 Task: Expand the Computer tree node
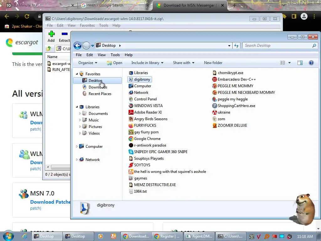tap(77, 146)
